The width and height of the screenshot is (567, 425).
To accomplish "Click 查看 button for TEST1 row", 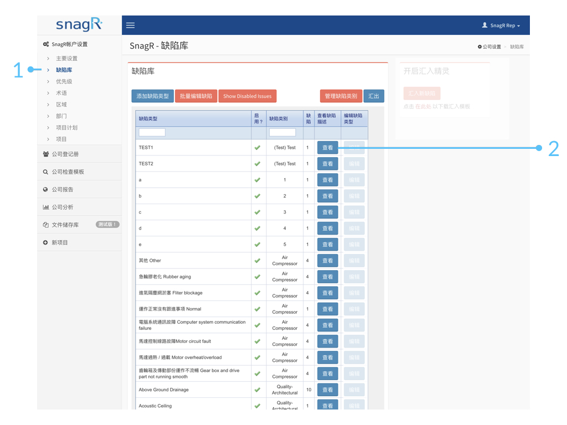I will (328, 147).
